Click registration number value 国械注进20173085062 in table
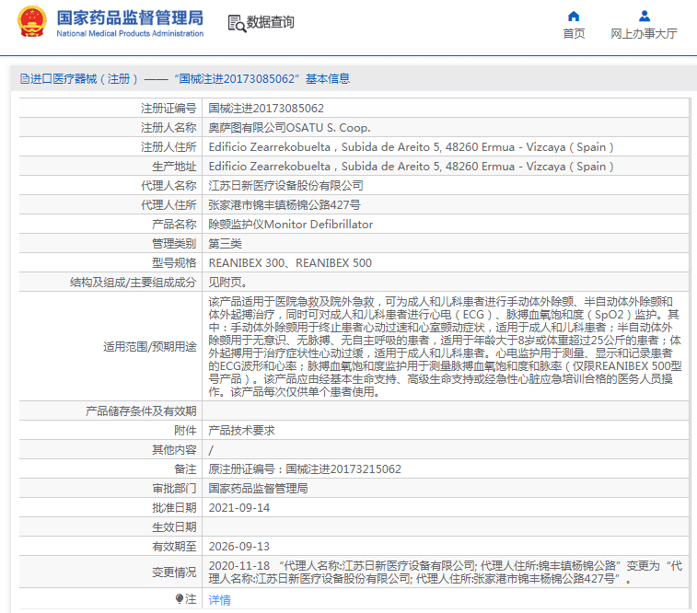The height and width of the screenshot is (613, 697). coord(266,108)
